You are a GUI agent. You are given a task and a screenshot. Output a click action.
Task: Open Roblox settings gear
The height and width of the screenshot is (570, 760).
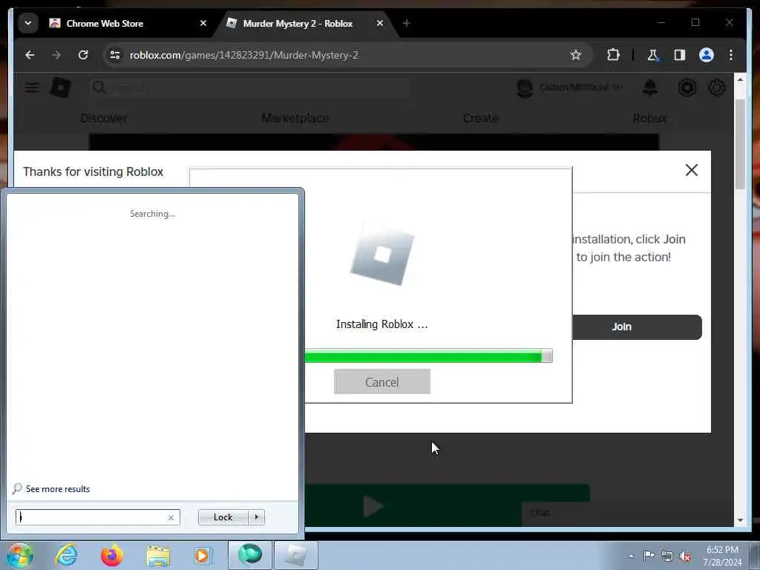tap(716, 88)
